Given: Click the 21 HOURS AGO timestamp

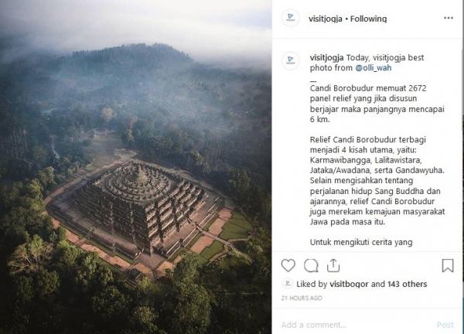Looking at the screenshot, I should [x=302, y=298].
